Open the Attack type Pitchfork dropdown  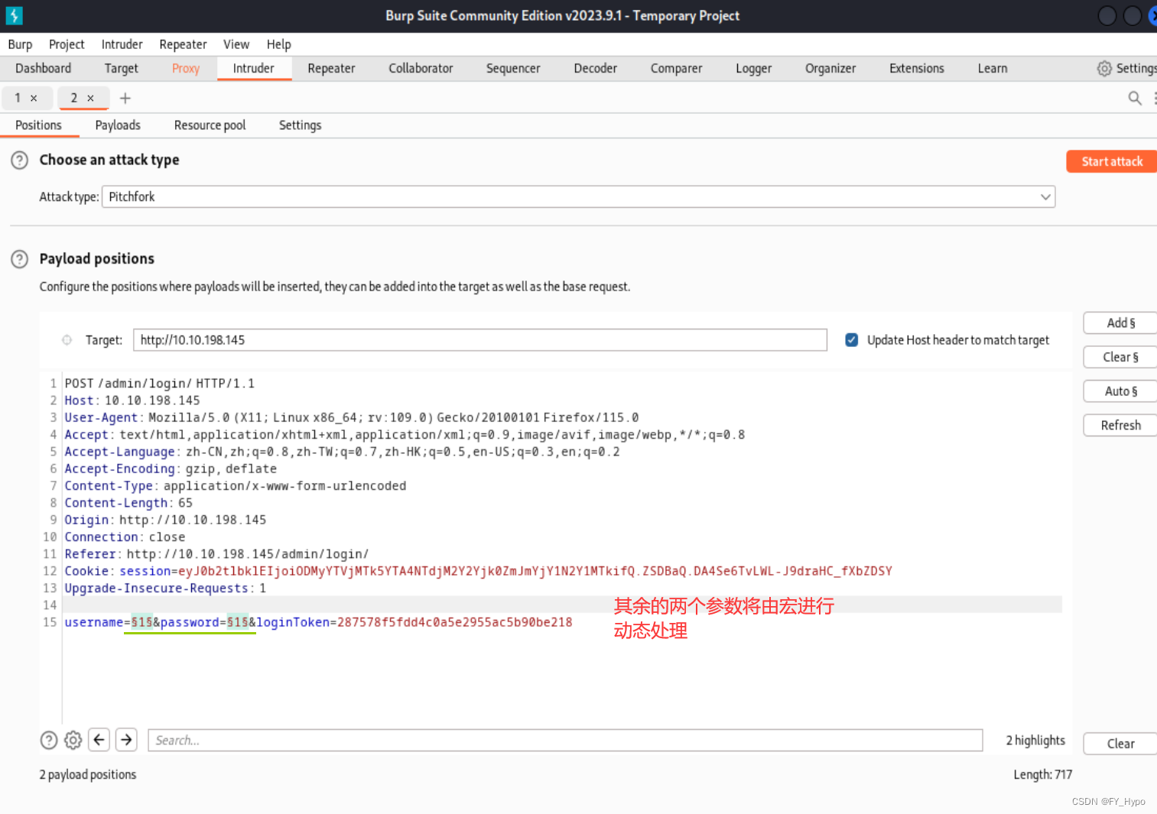click(x=578, y=197)
